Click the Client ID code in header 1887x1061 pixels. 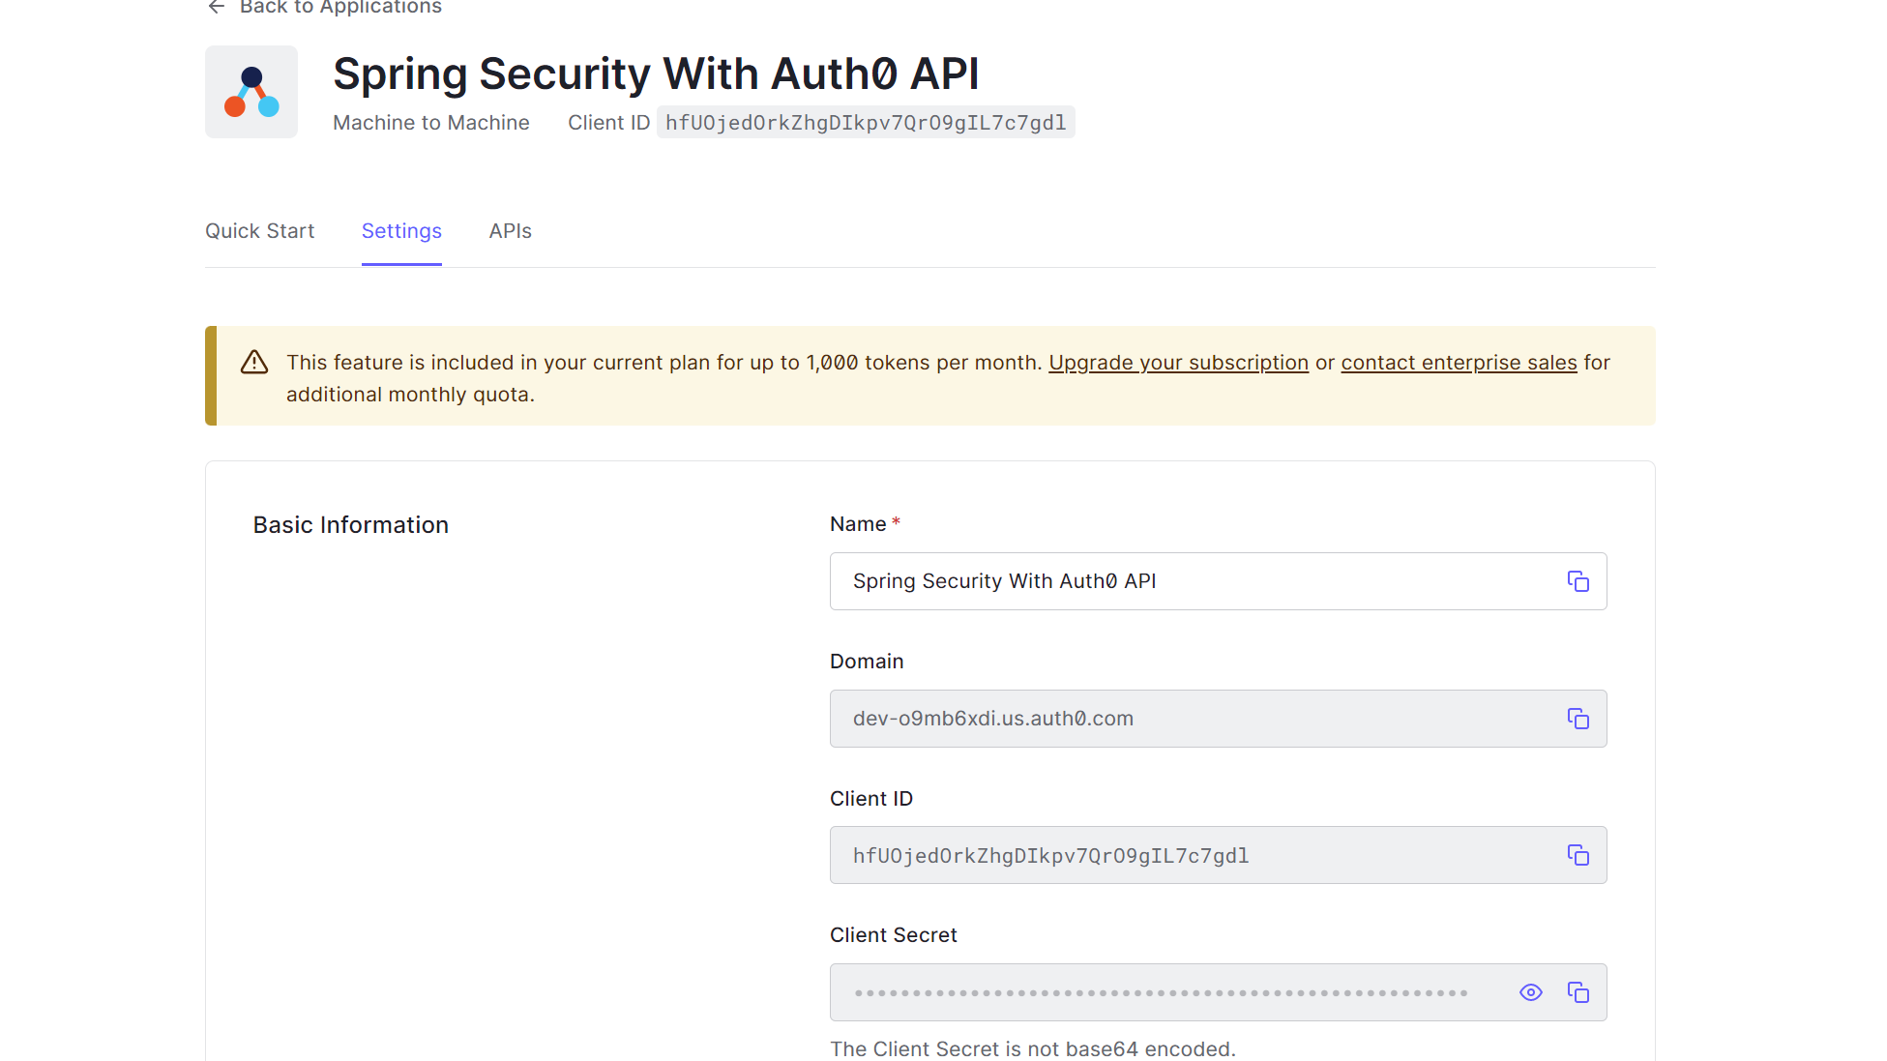(x=866, y=123)
